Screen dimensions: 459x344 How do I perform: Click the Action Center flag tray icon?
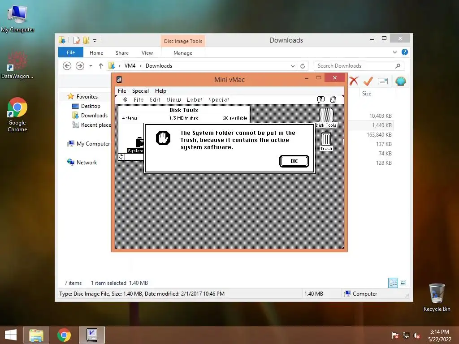coord(395,335)
